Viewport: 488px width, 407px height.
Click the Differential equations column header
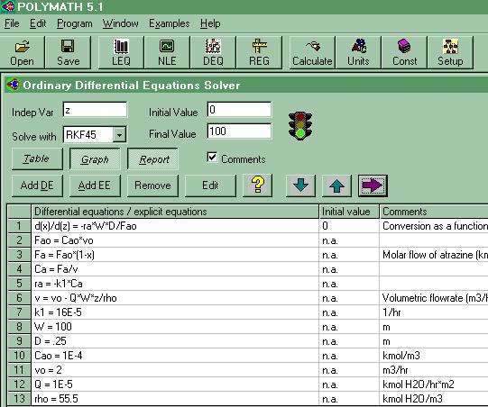[x=175, y=212]
